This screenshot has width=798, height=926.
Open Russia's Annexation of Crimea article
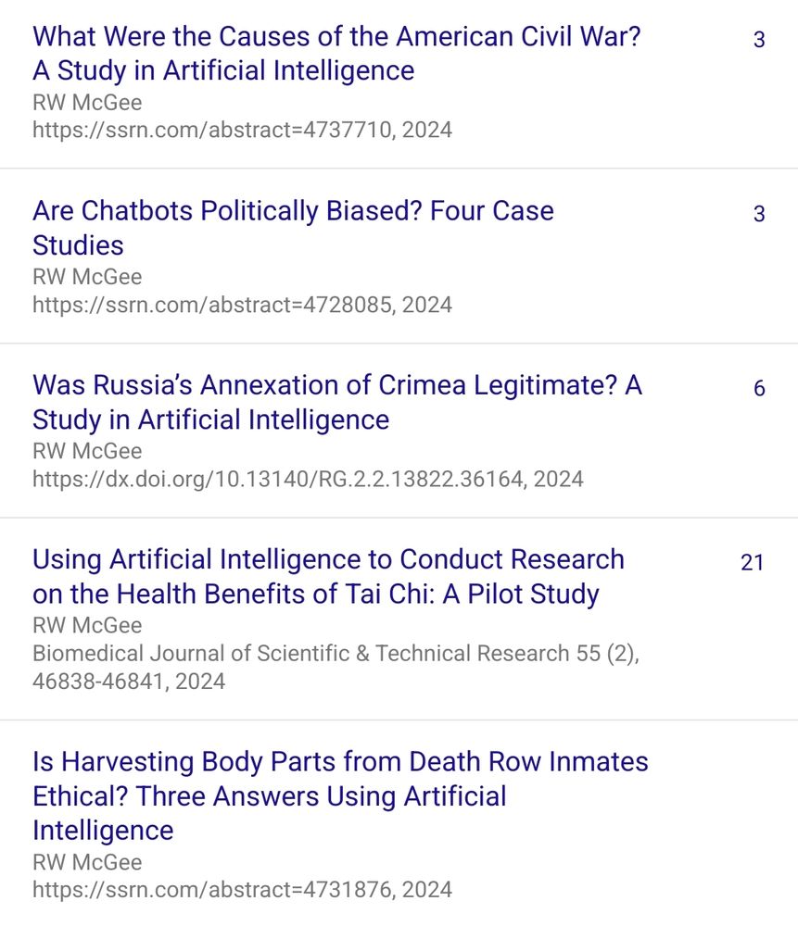(337, 402)
